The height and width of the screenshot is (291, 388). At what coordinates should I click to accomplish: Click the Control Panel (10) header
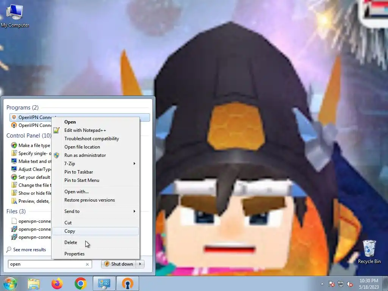(29, 136)
